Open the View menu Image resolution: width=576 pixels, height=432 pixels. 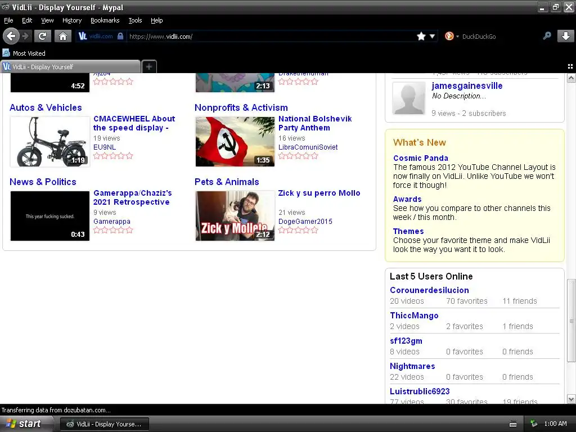tap(47, 20)
